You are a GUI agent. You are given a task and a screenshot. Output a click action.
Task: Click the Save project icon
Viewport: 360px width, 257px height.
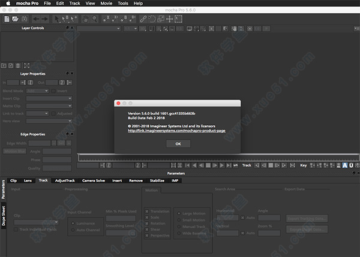pos(25,19)
